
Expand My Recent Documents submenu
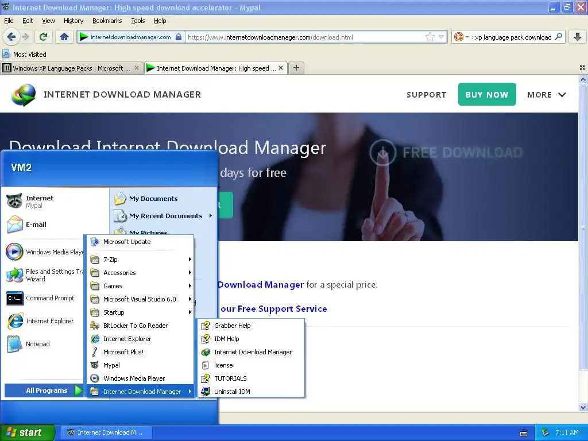[x=164, y=216]
